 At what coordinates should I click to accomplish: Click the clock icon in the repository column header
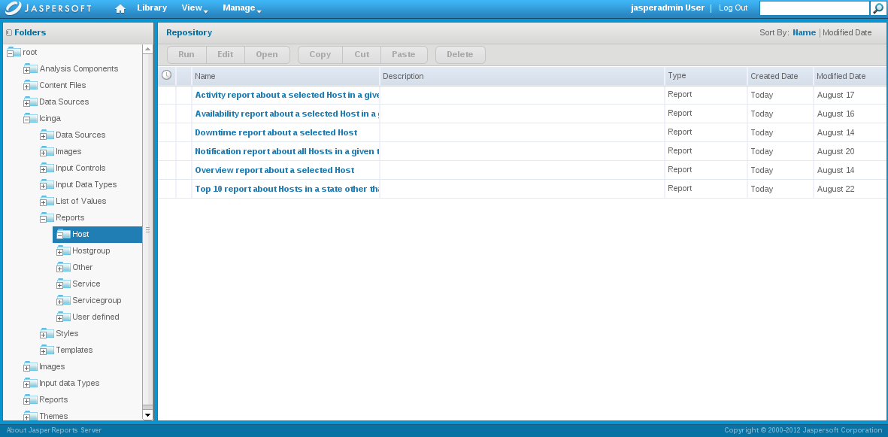pos(166,75)
